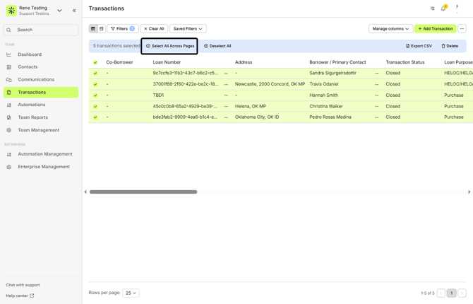Click the Rene Testing logo icon
This screenshot has width=473, height=304.
pyautogui.click(x=11, y=11)
